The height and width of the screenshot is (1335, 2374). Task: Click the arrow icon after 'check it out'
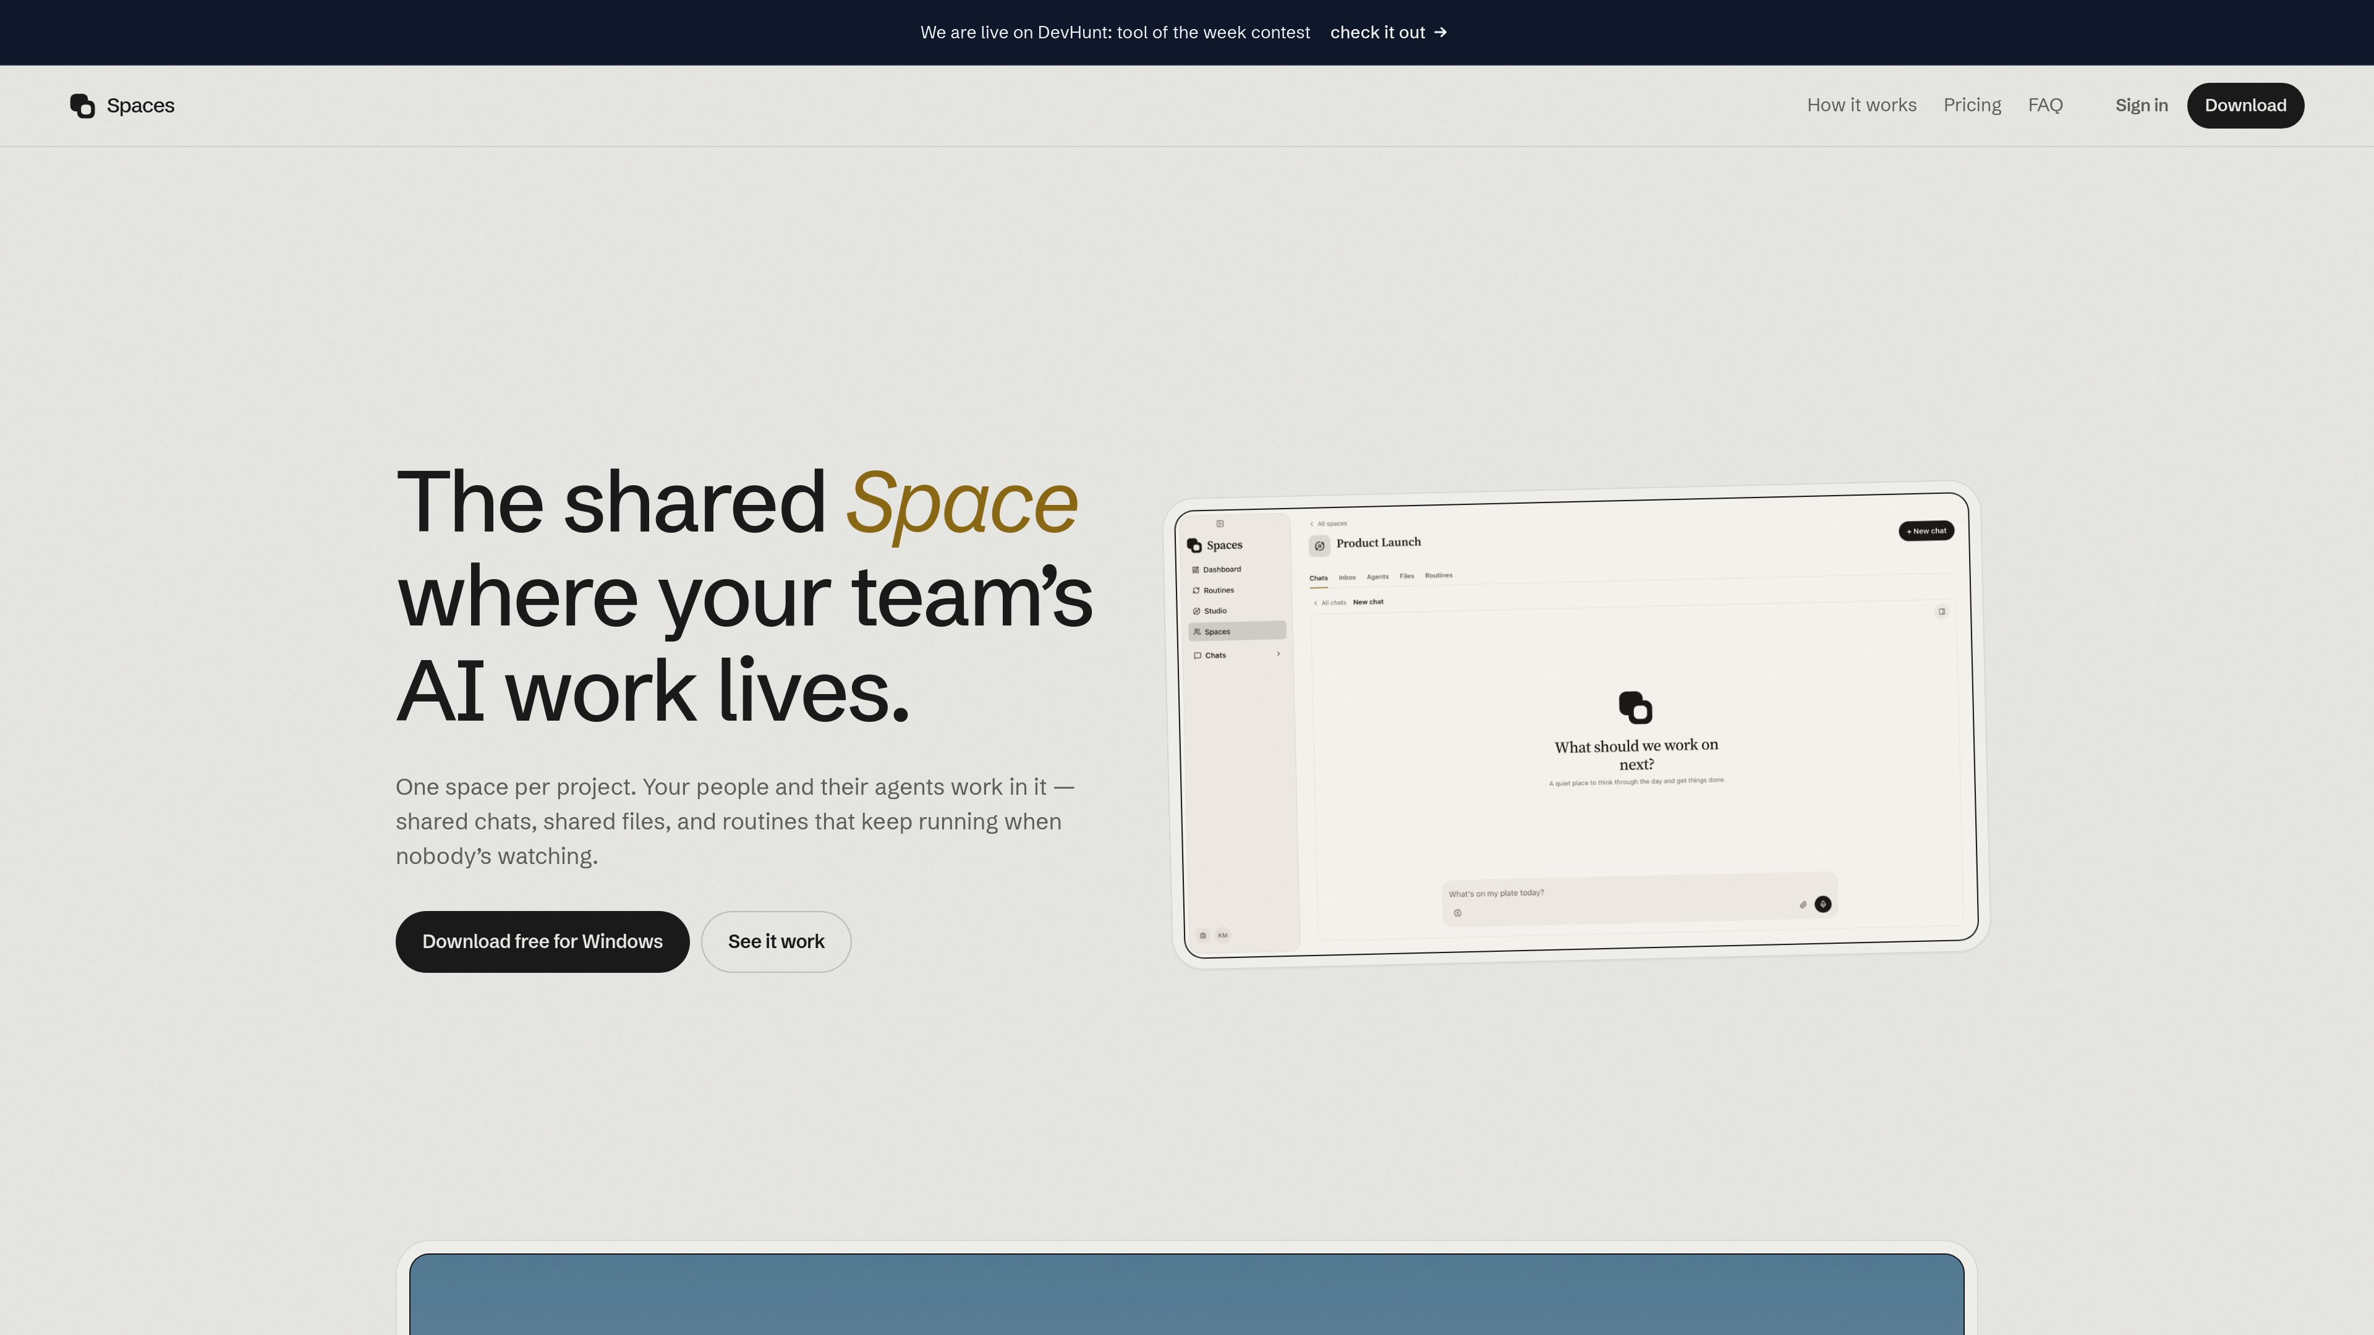point(1440,32)
